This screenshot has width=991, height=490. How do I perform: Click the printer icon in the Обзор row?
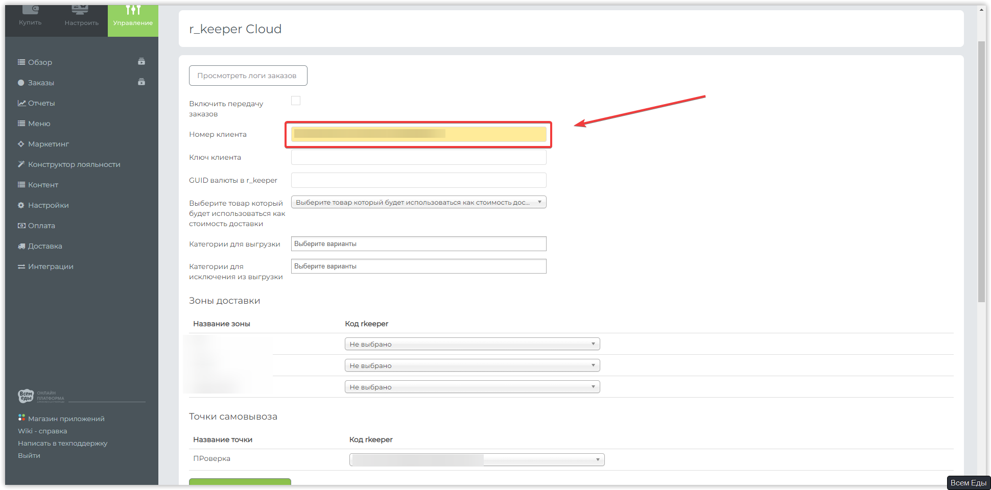point(141,62)
